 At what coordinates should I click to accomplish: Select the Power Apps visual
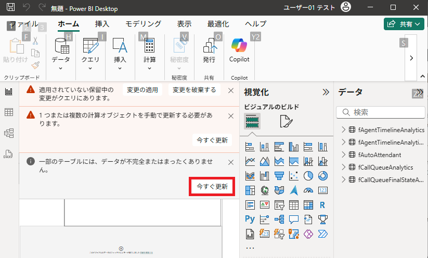(x=308, y=234)
